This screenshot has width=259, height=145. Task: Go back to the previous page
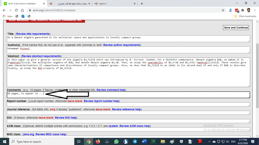(x=4, y=10)
